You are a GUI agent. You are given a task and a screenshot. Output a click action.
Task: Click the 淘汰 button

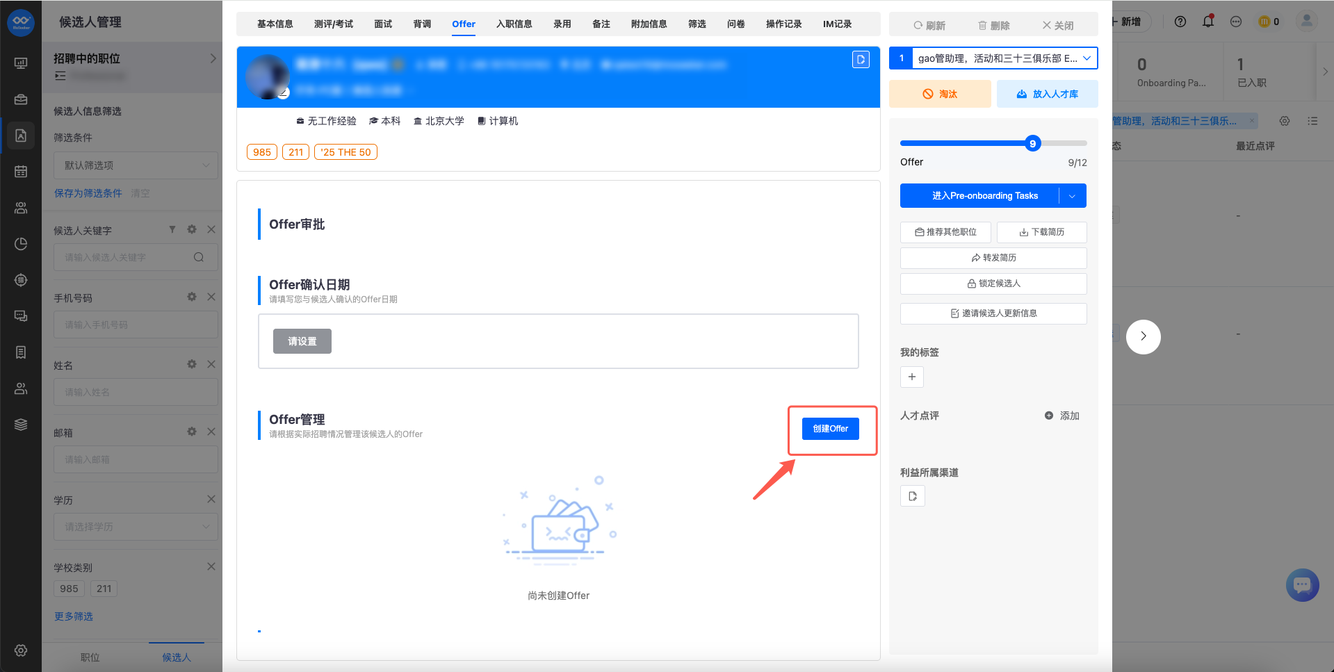coord(940,94)
